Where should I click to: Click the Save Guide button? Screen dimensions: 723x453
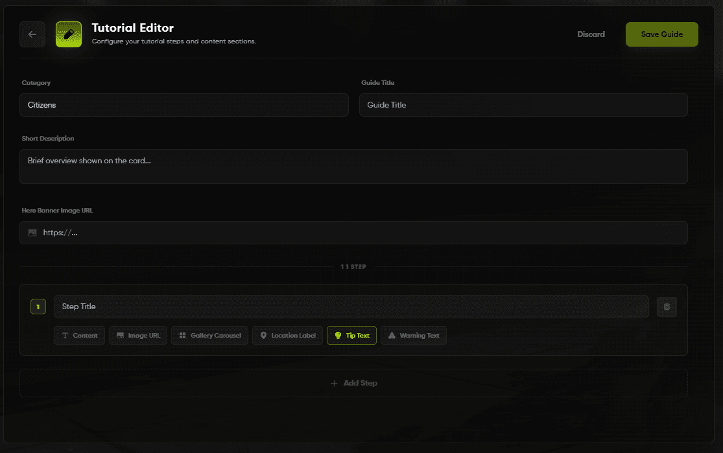tap(661, 34)
